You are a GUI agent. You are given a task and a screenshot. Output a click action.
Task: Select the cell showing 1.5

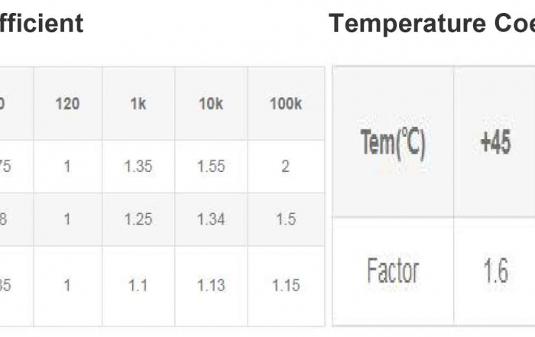coord(285,219)
